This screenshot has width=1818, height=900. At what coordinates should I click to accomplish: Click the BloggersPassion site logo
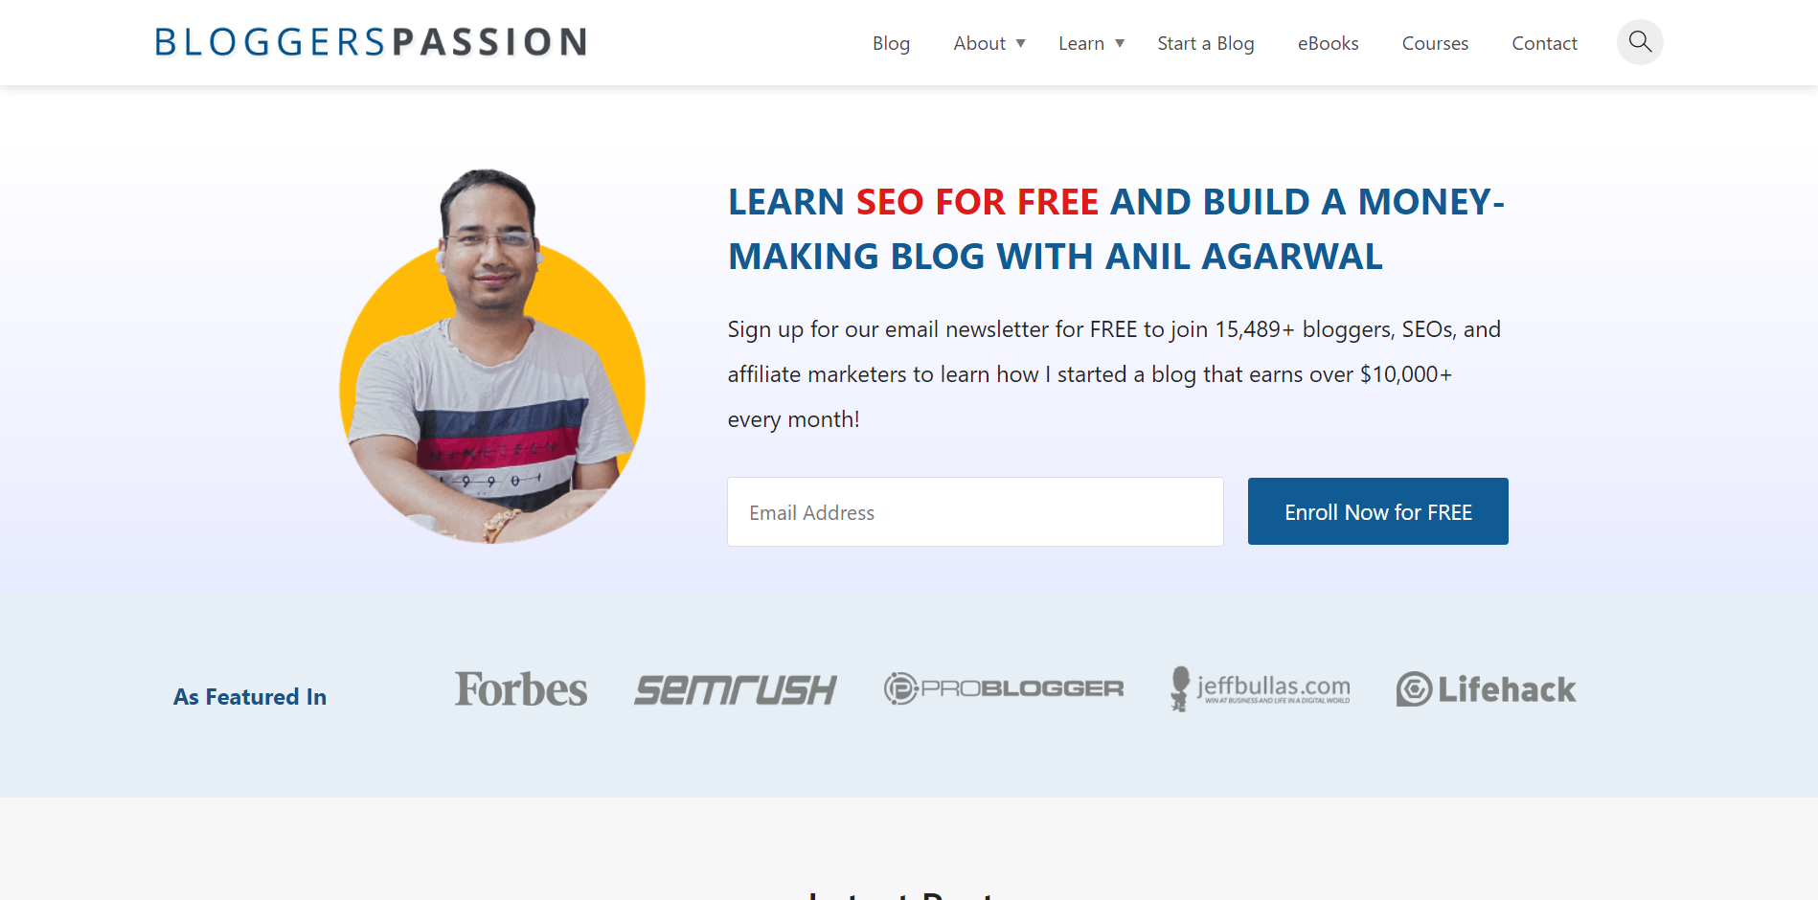[x=372, y=42]
